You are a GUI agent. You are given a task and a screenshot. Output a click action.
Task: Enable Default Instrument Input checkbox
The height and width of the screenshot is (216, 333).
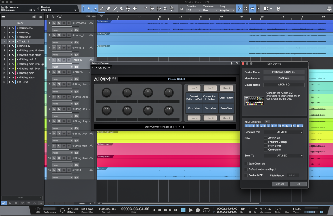(x=246, y=169)
